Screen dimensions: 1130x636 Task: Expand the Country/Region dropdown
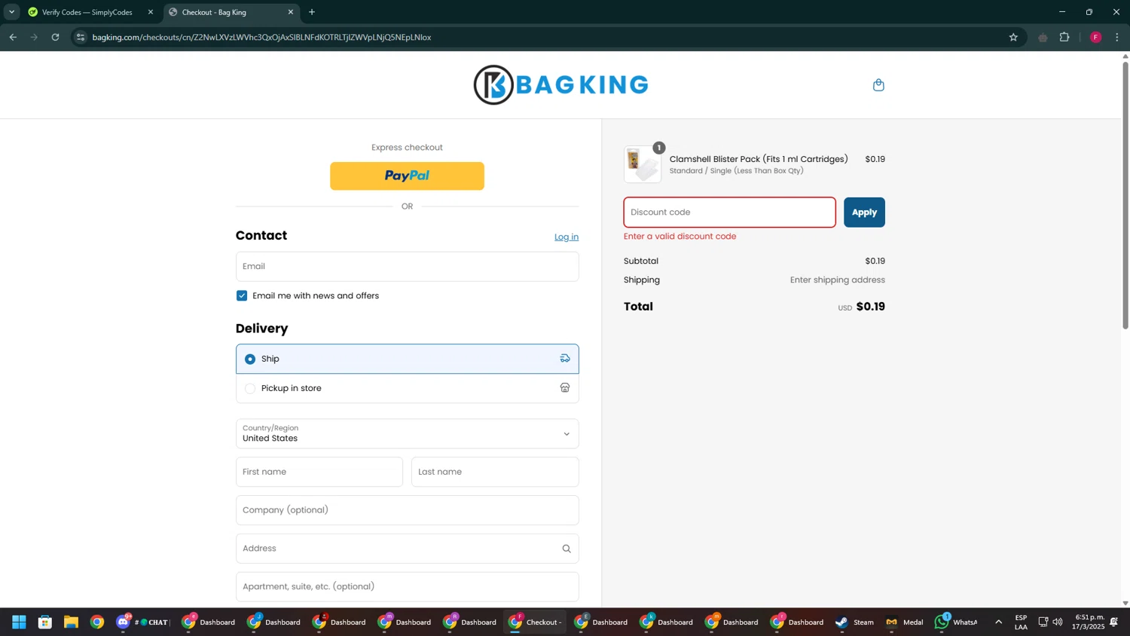tap(407, 433)
